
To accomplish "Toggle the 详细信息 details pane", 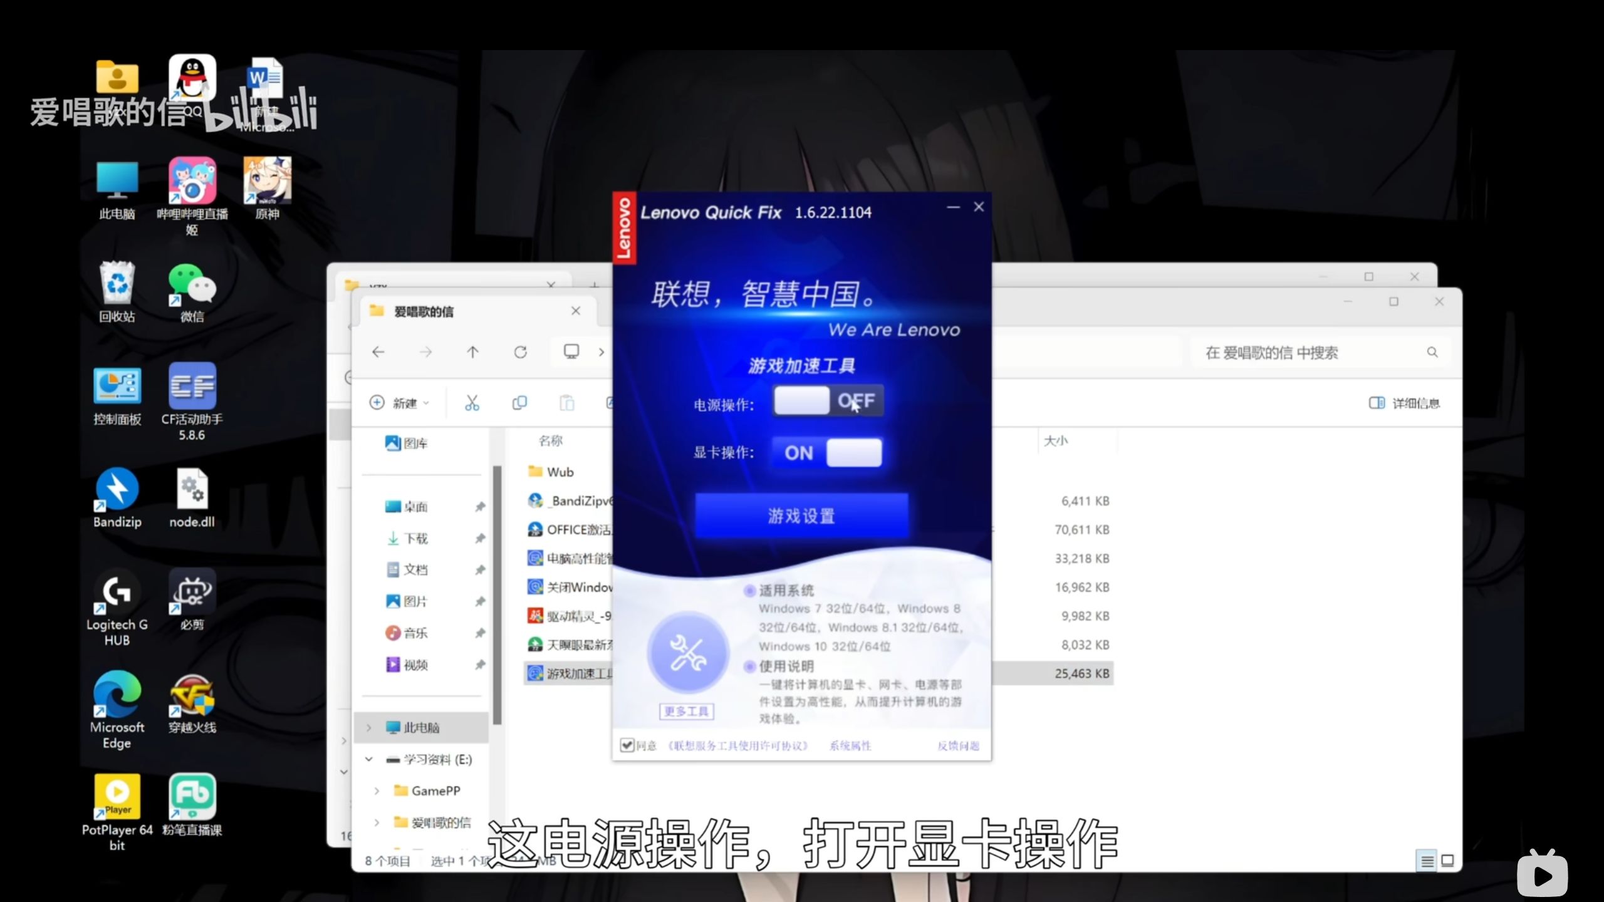I will (1404, 403).
